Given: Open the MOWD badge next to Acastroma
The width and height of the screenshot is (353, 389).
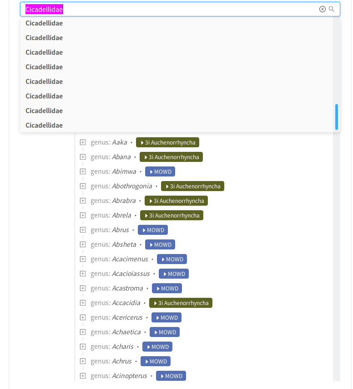Looking at the screenshot, I should (166, 288).
